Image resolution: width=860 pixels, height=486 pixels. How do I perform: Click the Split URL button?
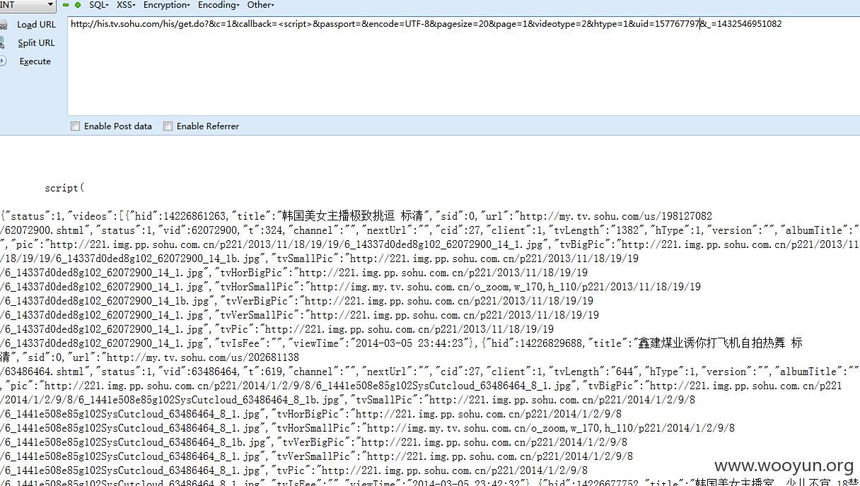tap(36, 43)
